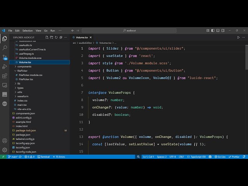Open notifications bell in status bar
This screenshot has width=248, height=186.
[244, 157]
